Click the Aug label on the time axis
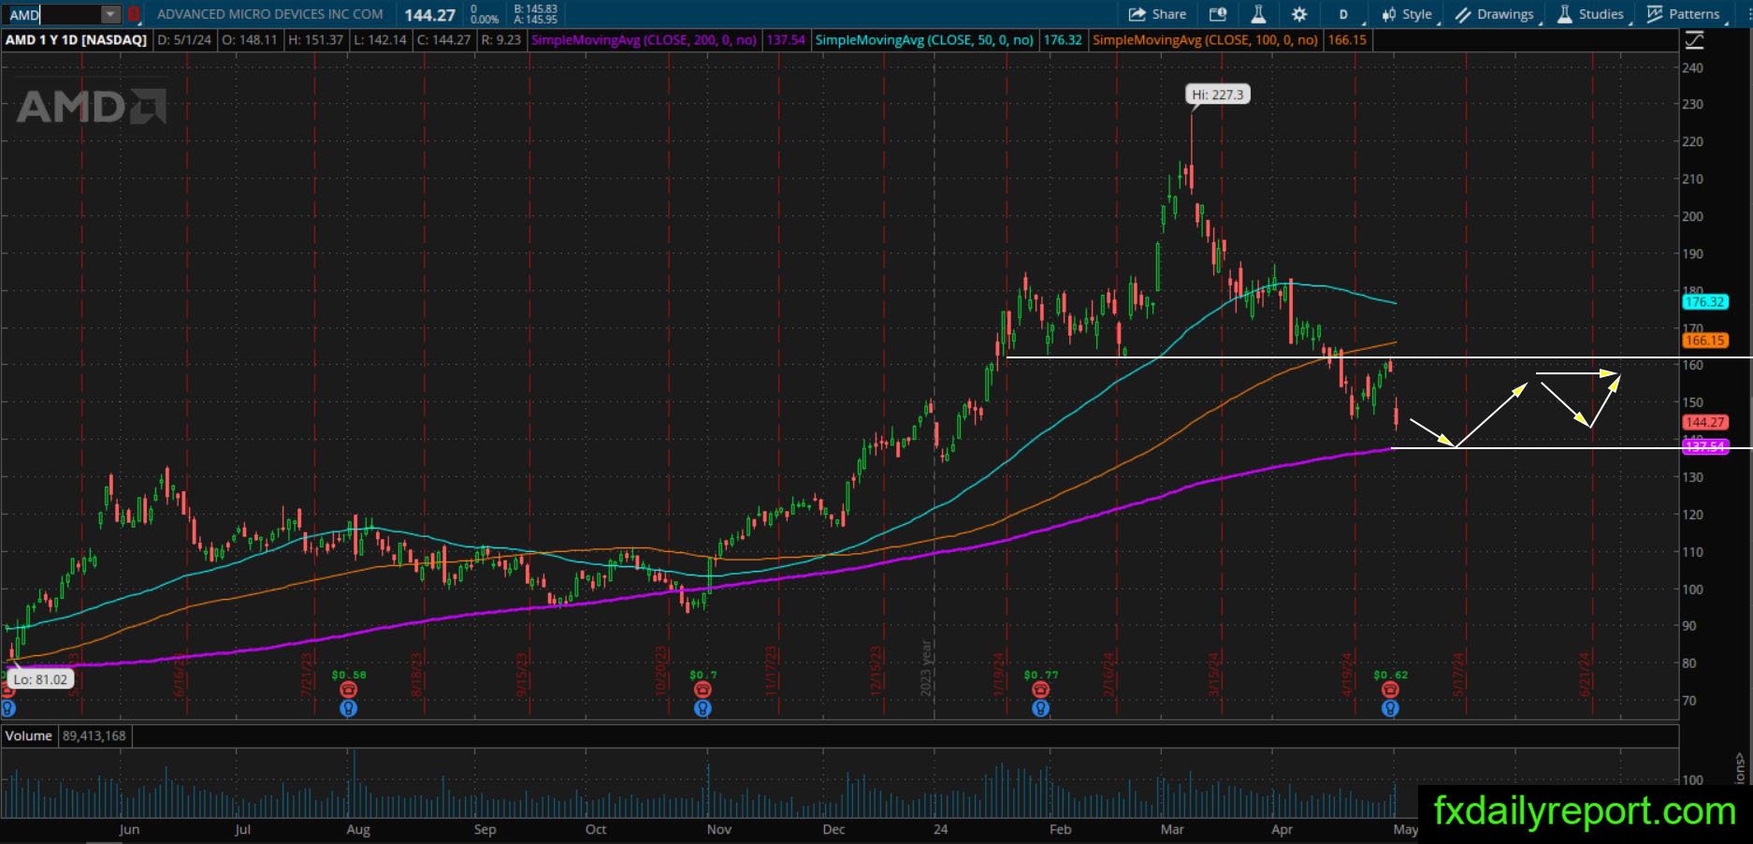This screenshot has height=844, width=1753. point(358,829)
